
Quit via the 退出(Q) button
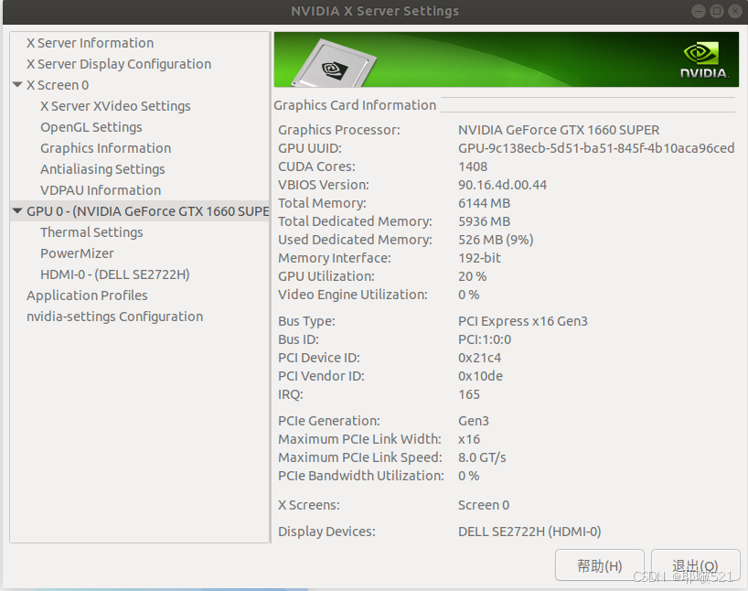(x=695, y=564)
